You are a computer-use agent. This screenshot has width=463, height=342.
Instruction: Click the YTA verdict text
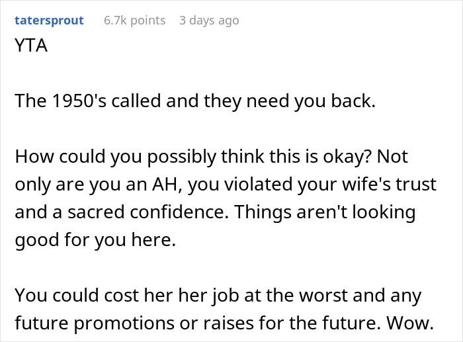pos(31,46)
